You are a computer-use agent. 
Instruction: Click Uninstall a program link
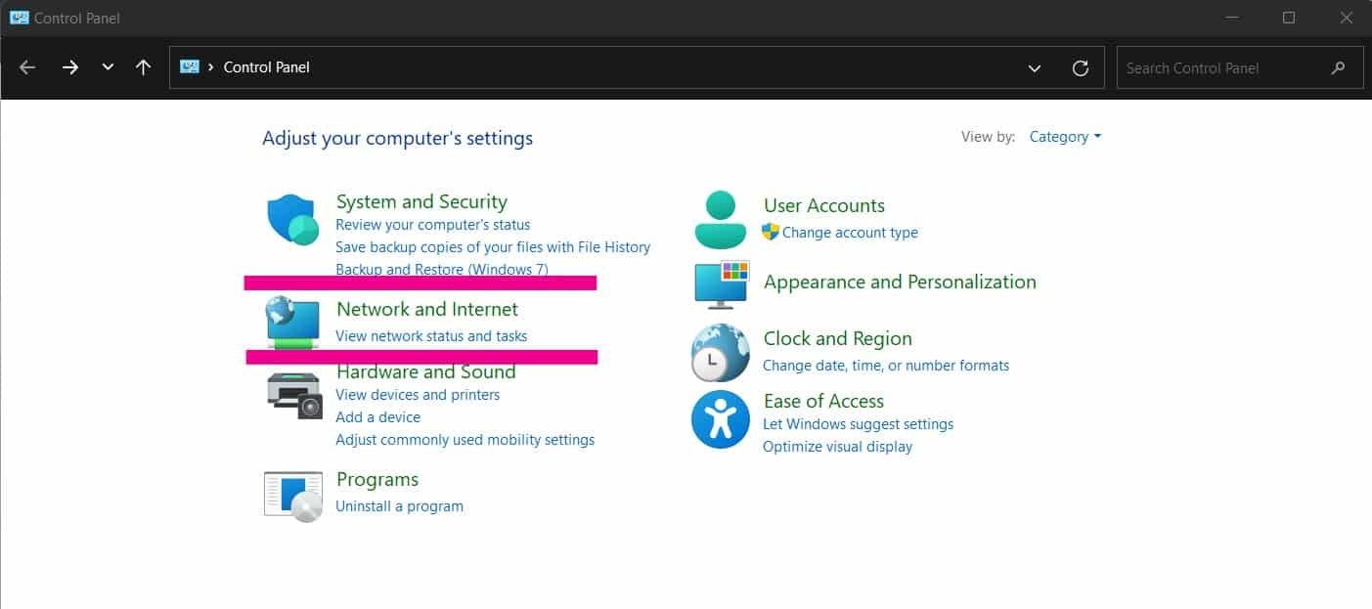(400, 506)
